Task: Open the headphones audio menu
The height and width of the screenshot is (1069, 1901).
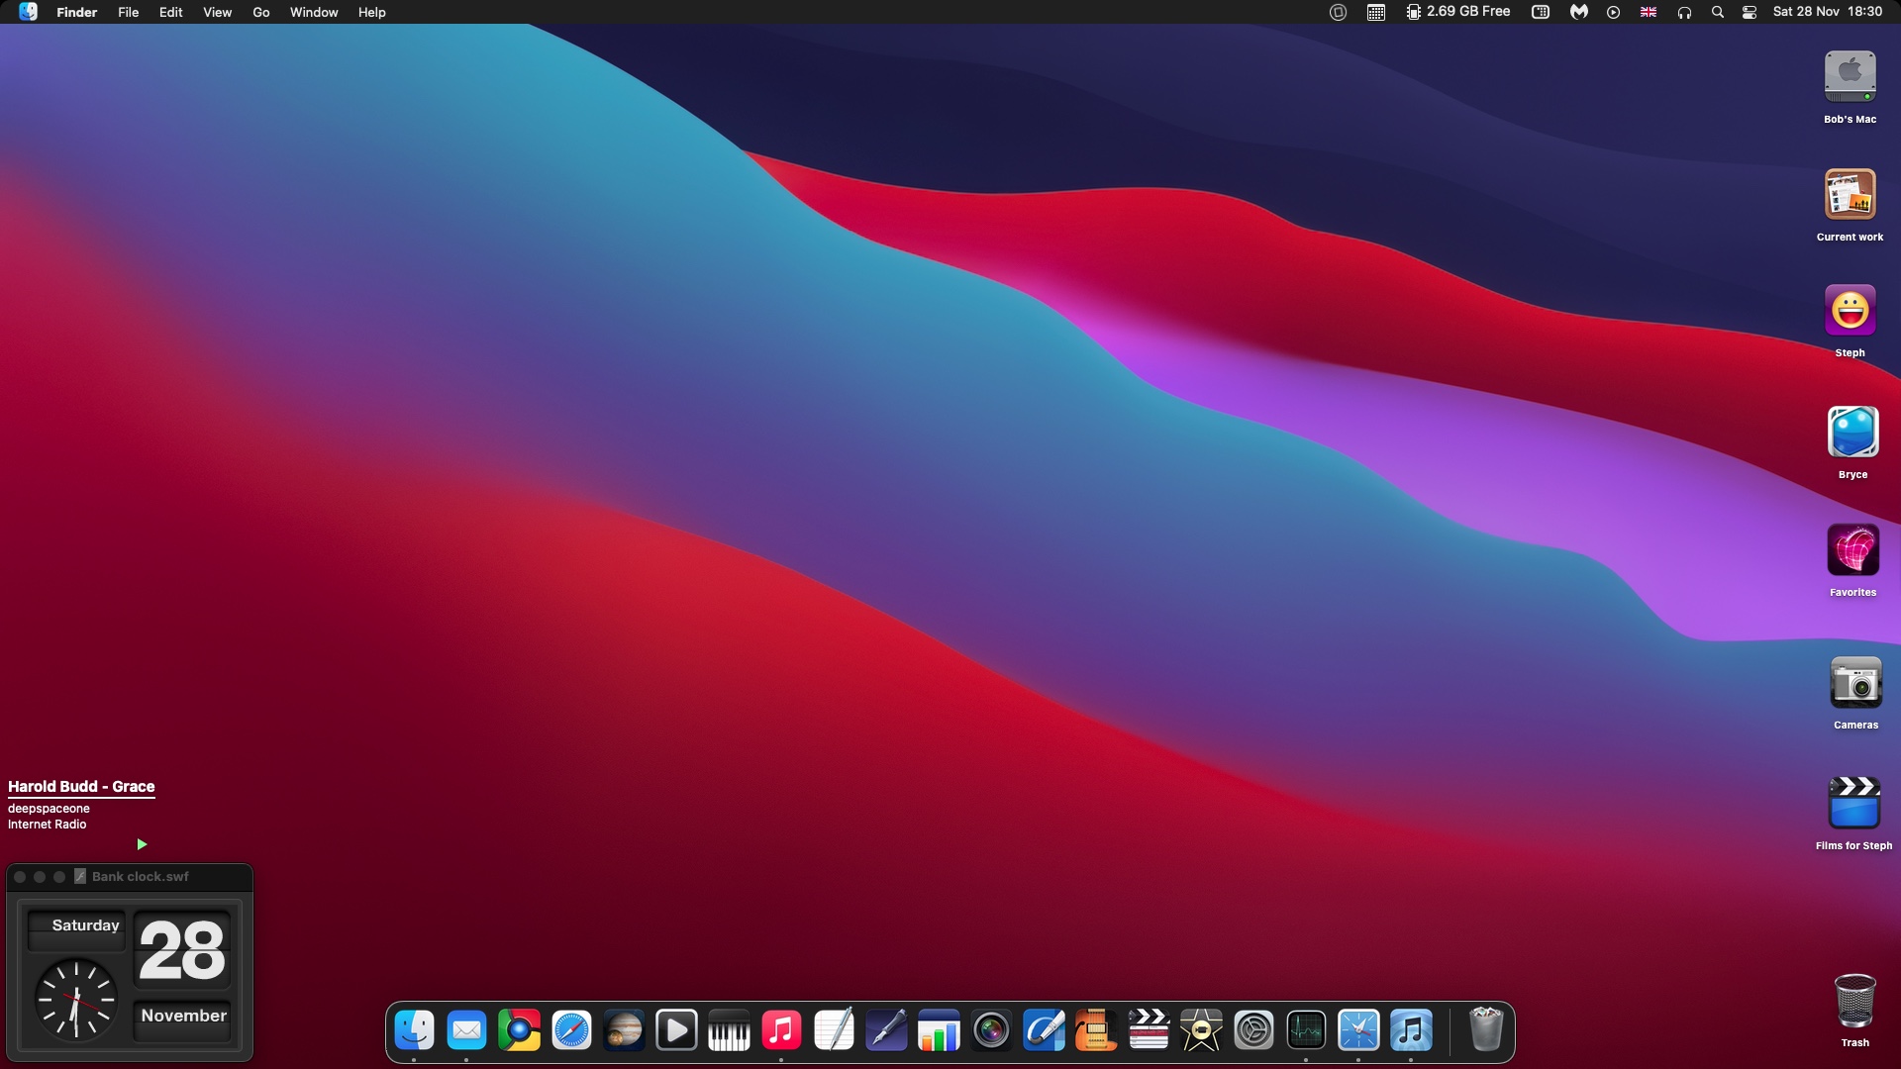Action: 1684,12
